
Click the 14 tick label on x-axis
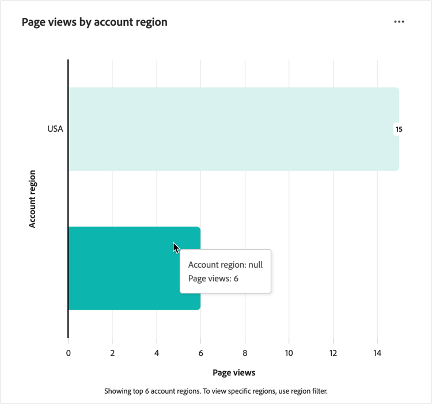pyautogui.click(x=377, y=353)
